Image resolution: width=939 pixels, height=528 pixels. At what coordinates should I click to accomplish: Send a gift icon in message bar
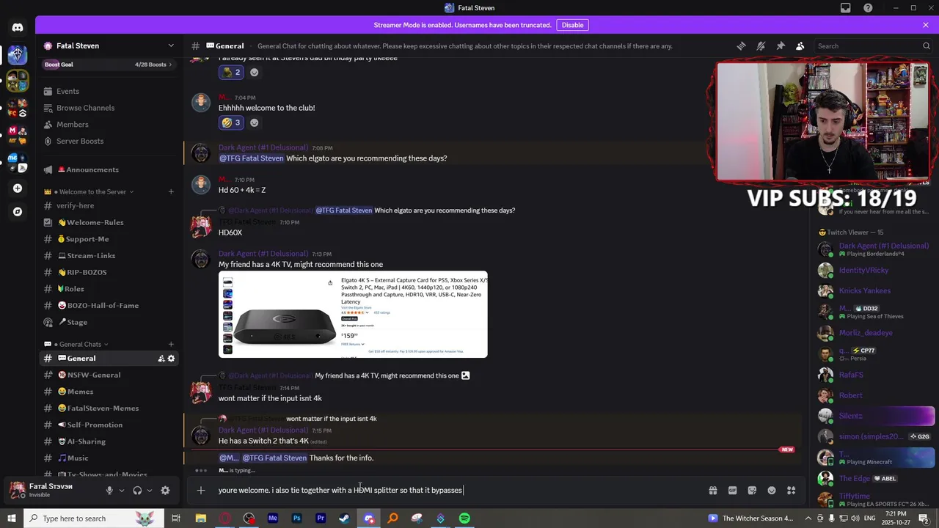pyautogui.click(x=712, y=491)
